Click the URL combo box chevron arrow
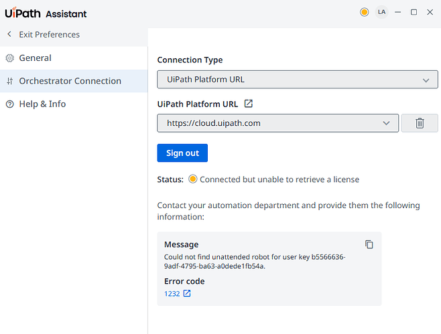Image resolution: width=441 pixels, height=334 pixels. tap(386, 123)
